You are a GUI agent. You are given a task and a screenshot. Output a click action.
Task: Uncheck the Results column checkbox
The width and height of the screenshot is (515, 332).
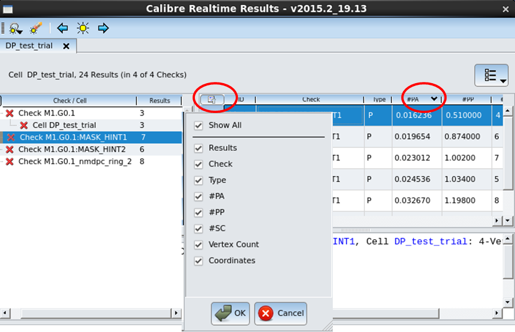tap(198, 148)
